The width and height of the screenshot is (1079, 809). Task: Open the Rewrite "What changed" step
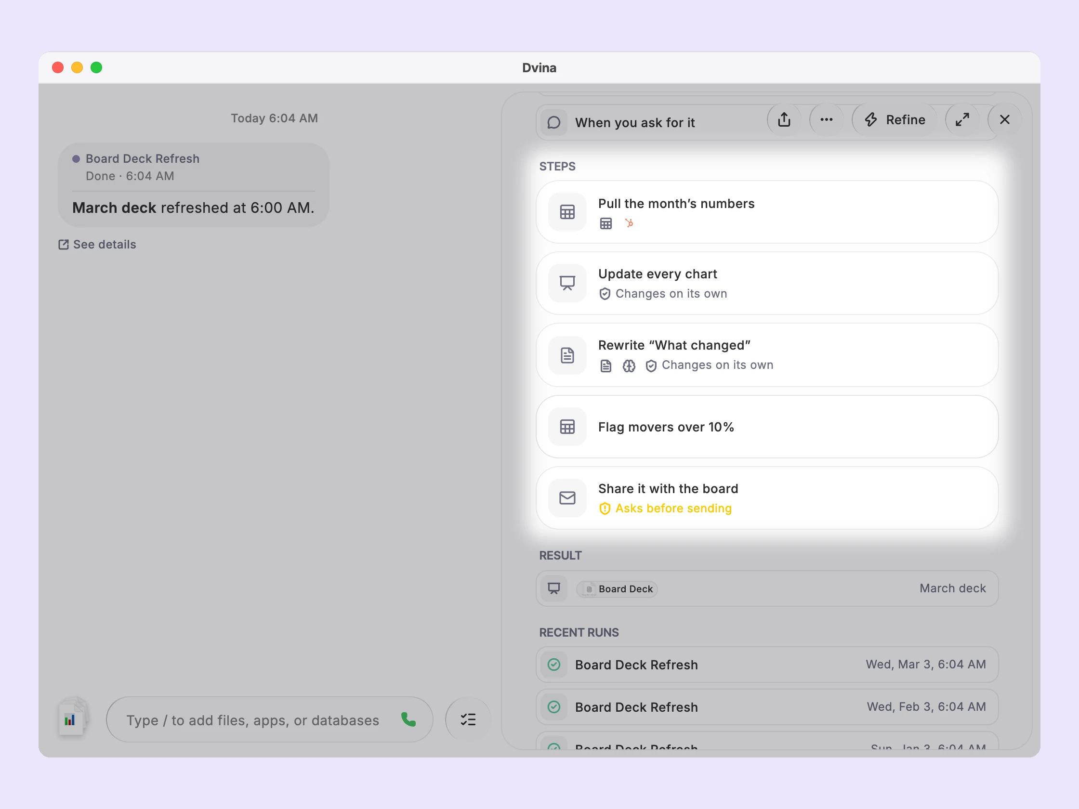767,355
